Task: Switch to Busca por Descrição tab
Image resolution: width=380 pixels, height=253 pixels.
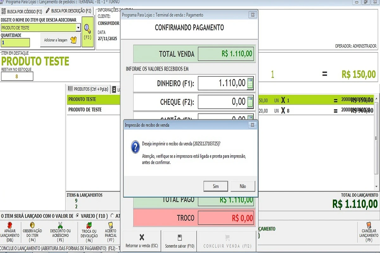Action: [x=68, y=11]
